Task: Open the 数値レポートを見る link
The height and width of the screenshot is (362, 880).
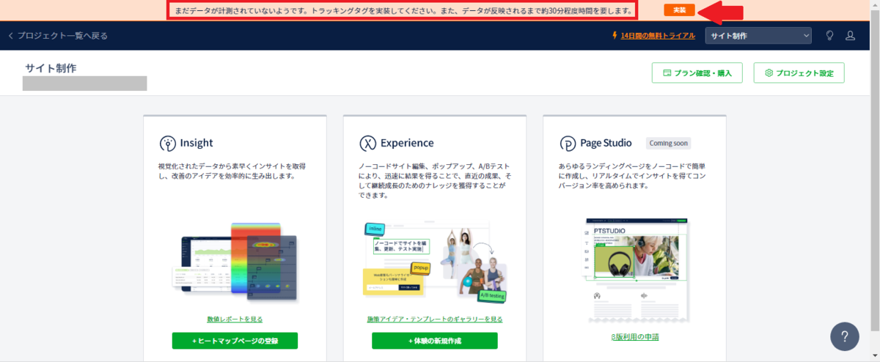Action: (x=235, y=319)
